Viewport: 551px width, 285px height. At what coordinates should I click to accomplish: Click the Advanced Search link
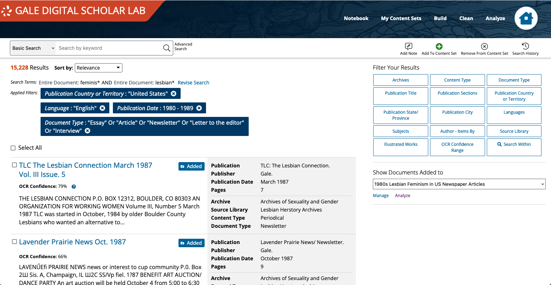[x=183, y=47]
